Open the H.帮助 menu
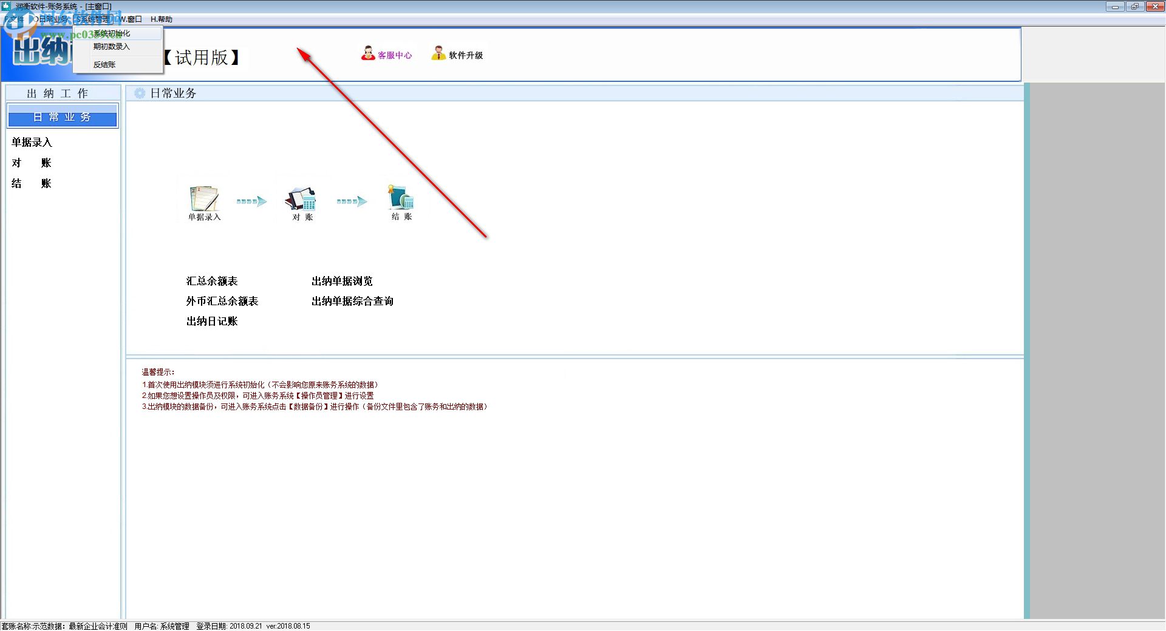Viewport: 1166px width, 631px height. point(162,19)
